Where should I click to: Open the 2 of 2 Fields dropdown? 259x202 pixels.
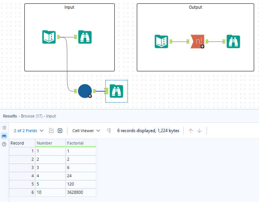point(28,131)
